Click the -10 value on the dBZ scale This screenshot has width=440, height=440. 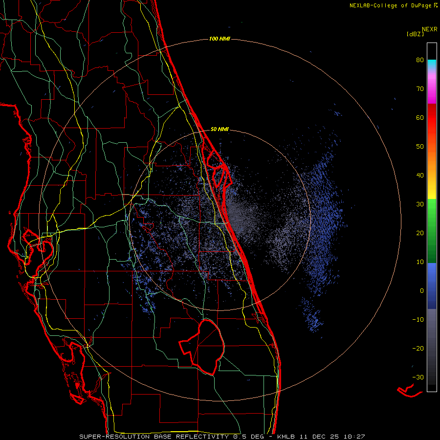pyautogui.click(x=418, y=320)
